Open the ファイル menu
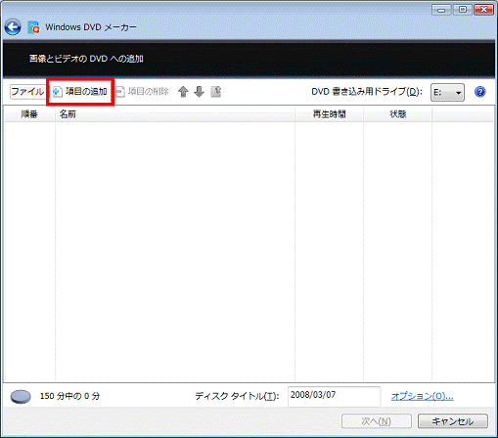Viewport: 498px width, 438px height. (27, 92)
